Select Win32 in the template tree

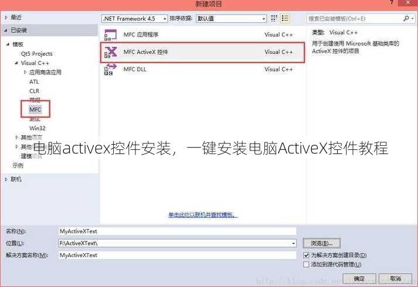pyautogui.click(x=38, y=128)
